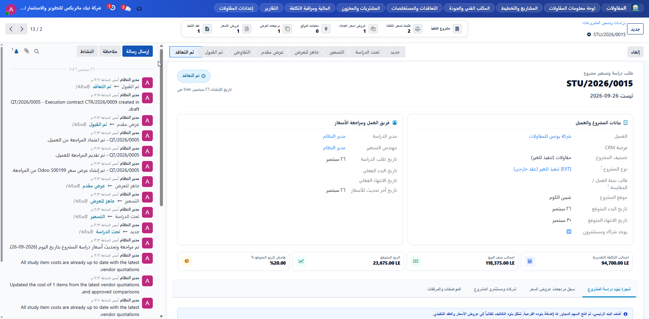Viewport: 649px width, 319px height.
Task: Select the تحت الدراسة status bar stage
Action: click(367, 52)
